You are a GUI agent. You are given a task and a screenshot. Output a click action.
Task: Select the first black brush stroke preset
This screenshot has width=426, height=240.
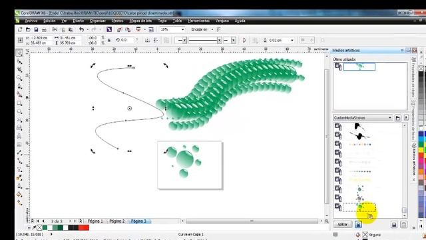point(359,126)
